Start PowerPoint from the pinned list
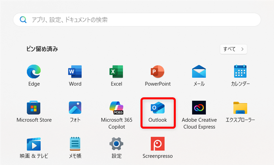This screenshot has height=165, width=274. [x=158, y=72]
